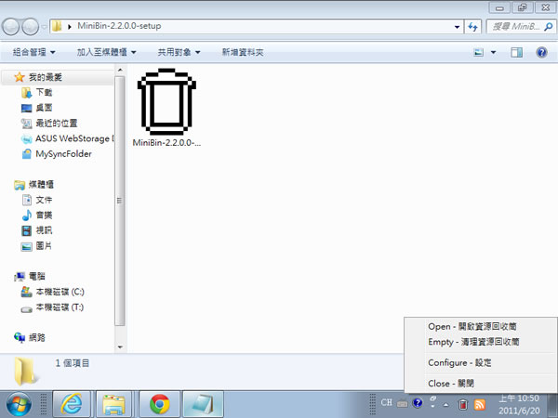Viewport: 558px width, 418px height.
Task: Launch Google Chrome from taskbar
Action: tap(159, 404)
